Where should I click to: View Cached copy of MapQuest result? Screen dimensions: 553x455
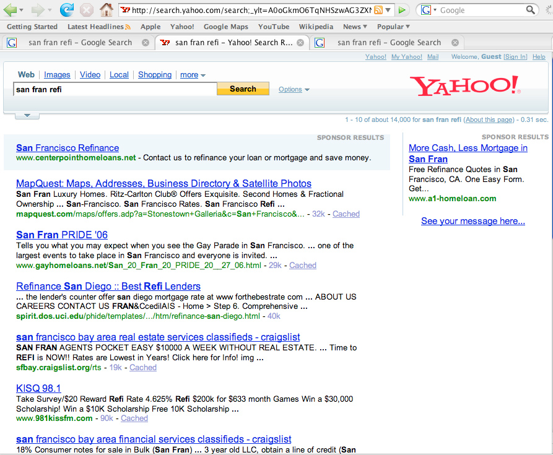click(346, 214)
